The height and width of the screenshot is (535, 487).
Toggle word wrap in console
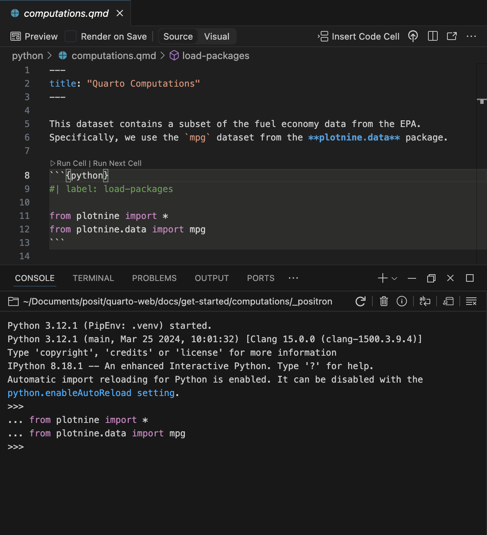coord(425,301)
